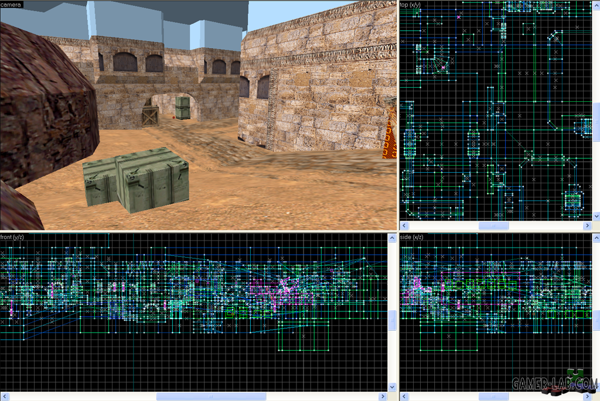
Task: Click the 'front (y/z)' viewport label
Action: point(12,237)
